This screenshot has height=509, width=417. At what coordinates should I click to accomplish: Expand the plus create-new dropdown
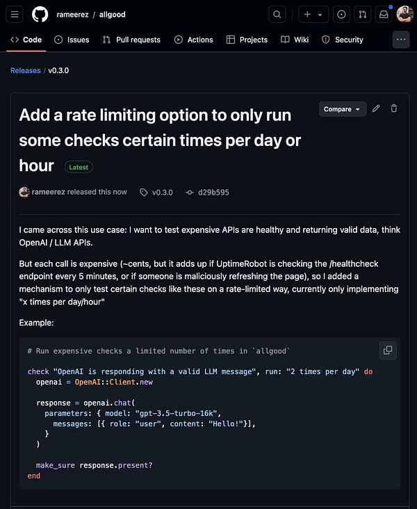coord(313,14)
